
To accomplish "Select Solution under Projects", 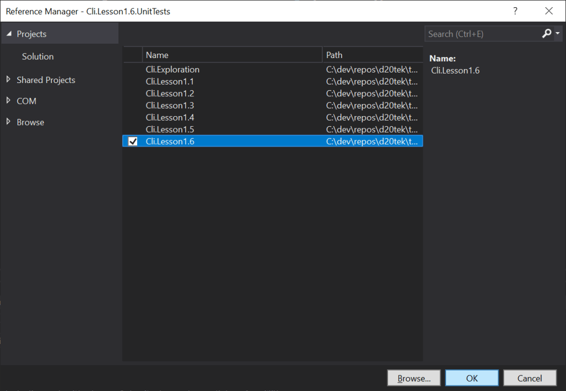I will [x=38, y=56].
